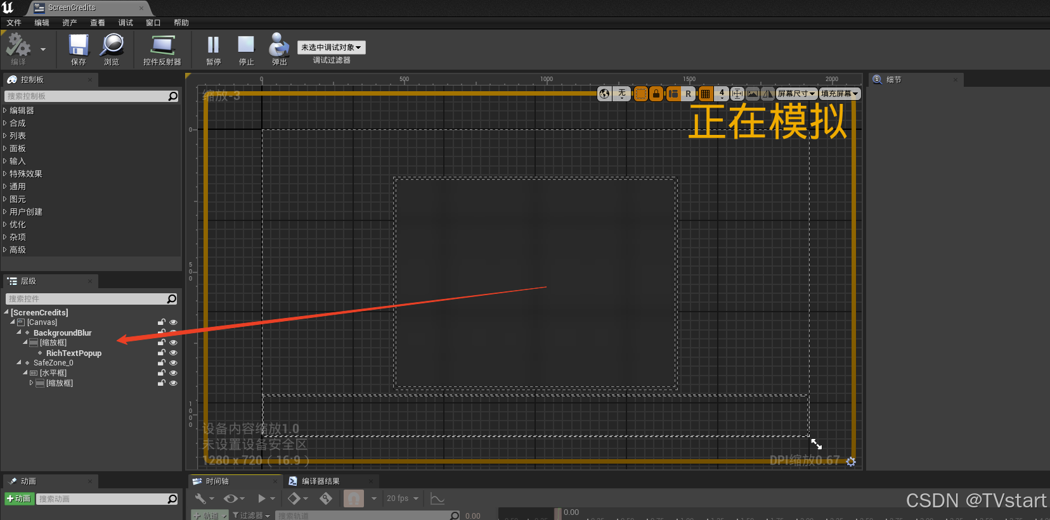This screenshot has width=1050, height=520.
Task: Toggle grid snapping icon in designer
Action: click(x=705, y=94)
